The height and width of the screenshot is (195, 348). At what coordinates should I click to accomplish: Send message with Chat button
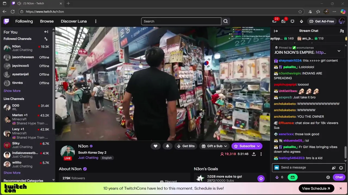tap(339, 177)
